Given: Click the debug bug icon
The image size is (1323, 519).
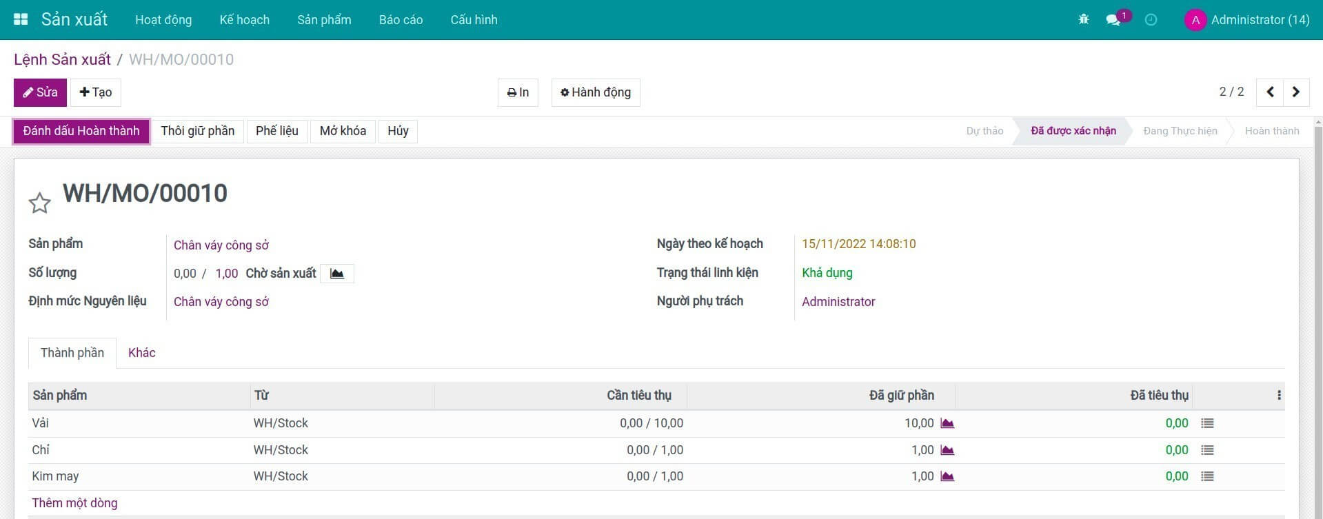Looking at the screenshot, I should pos(1084,19).
